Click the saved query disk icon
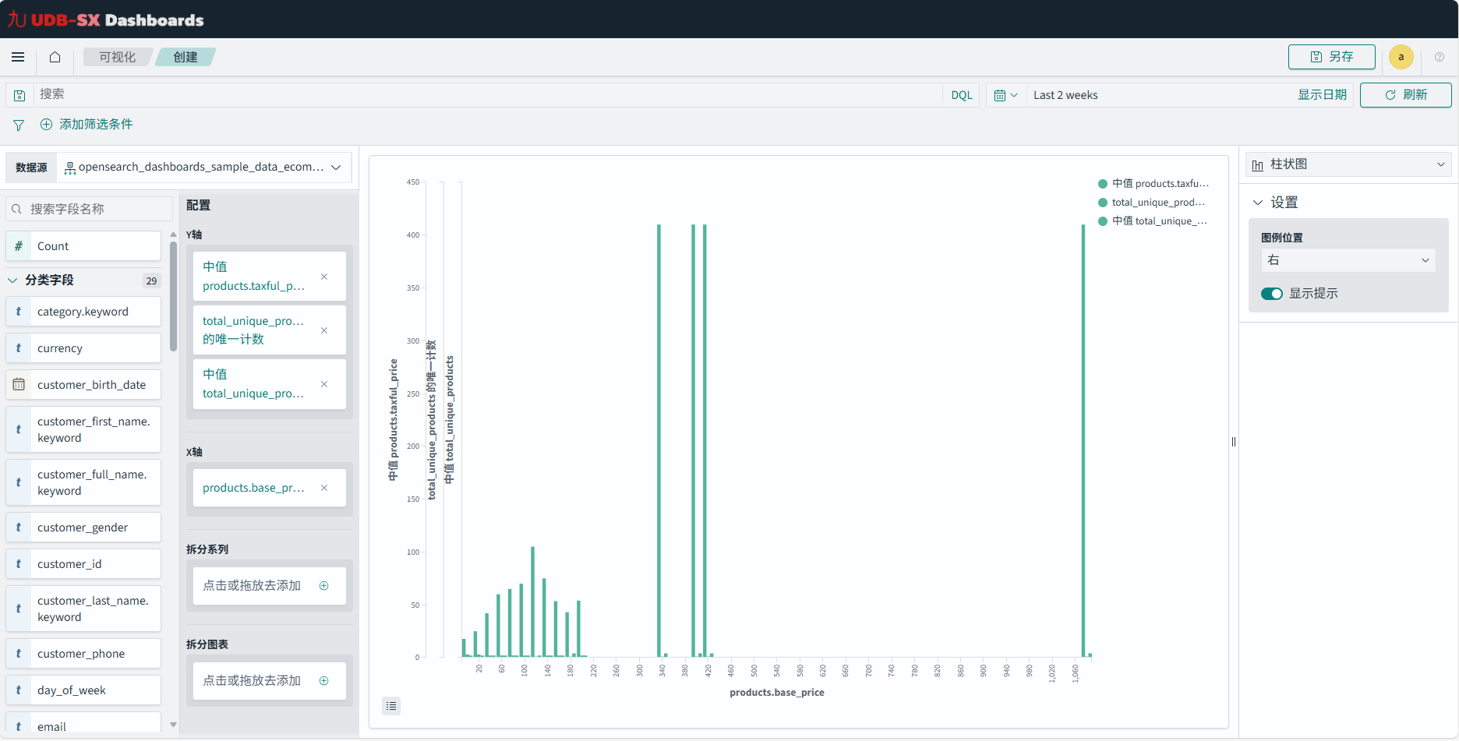This screenshot has width=1459, height=741. pos(19,95)
